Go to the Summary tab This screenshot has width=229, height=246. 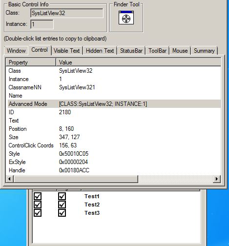click(204, 51)
